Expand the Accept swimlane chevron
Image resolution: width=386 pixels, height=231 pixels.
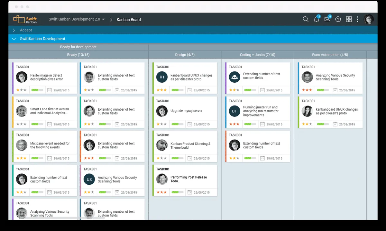point(14,30)
